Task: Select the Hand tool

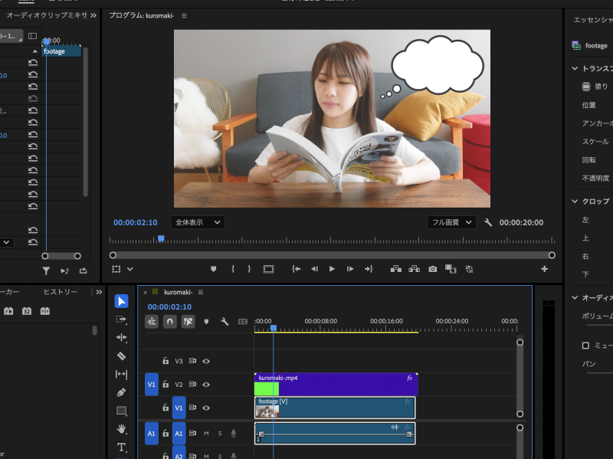Action: click(121, 428)
